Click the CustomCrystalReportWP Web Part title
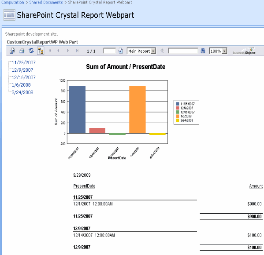The width and height of the screenshot is (264, 255). 42,42
